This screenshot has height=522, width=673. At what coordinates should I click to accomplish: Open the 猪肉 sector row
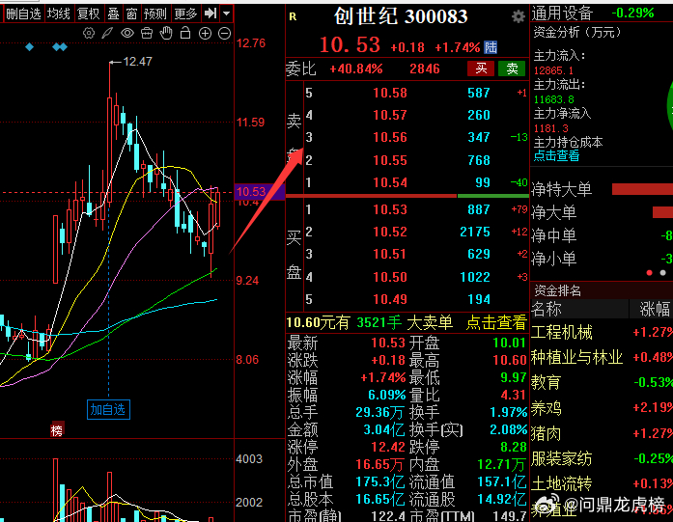(602, 433)
